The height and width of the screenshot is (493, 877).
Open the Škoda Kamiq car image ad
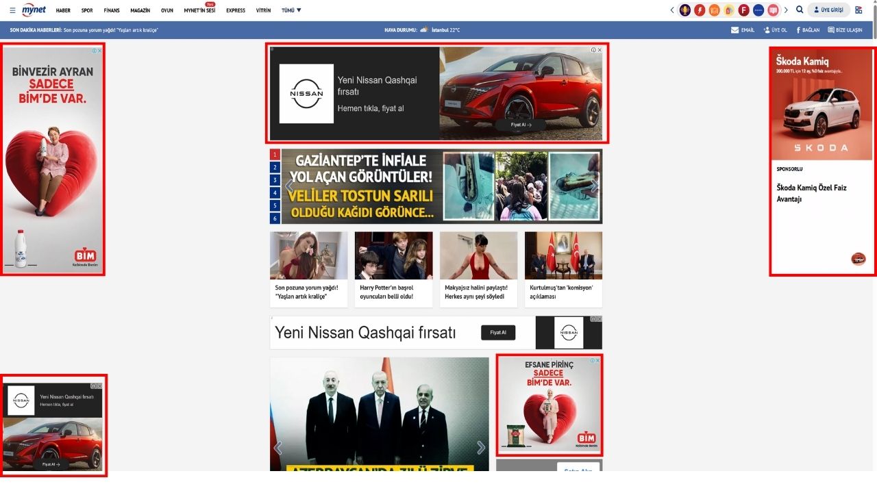coord(822,104)
